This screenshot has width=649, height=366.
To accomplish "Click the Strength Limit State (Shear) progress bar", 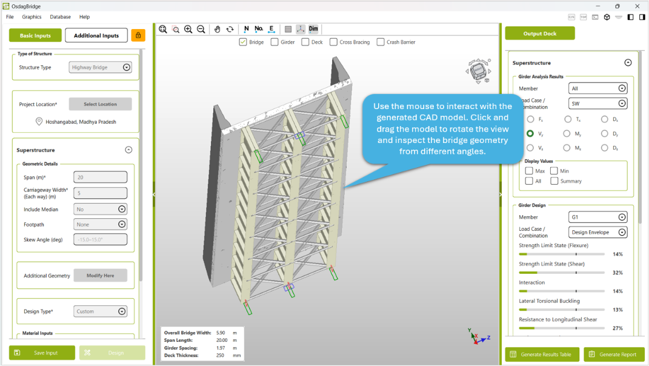I will pos(562,273).
